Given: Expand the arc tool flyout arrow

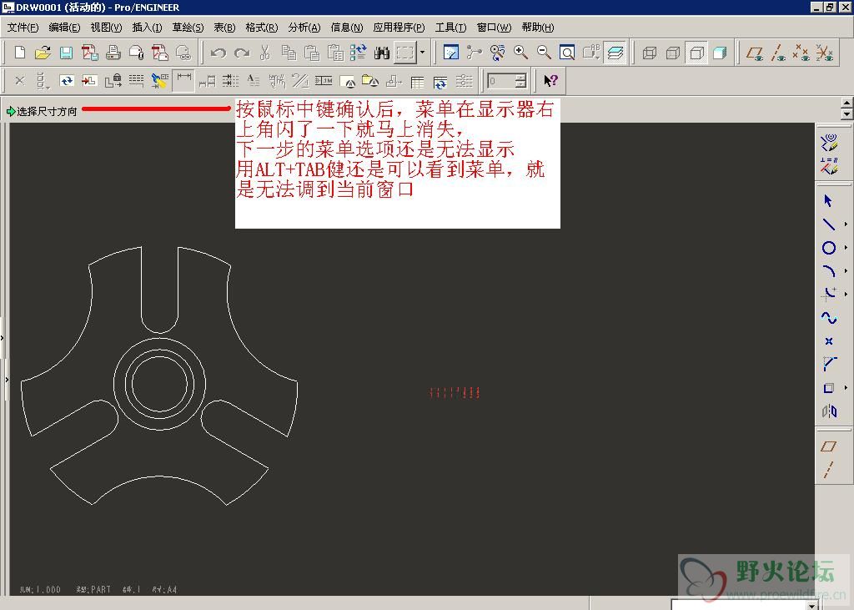Looking at the screenshot, I should click(846, 270).
